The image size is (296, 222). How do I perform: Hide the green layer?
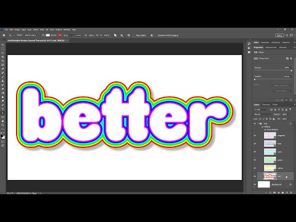pyautogui.click(x=255, y=160)
